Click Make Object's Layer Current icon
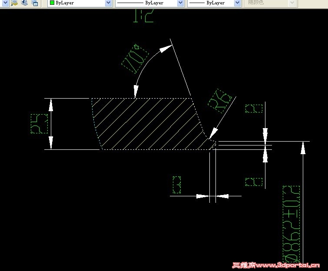This screenshot has height=271, width=328. (x=14, y=3)
